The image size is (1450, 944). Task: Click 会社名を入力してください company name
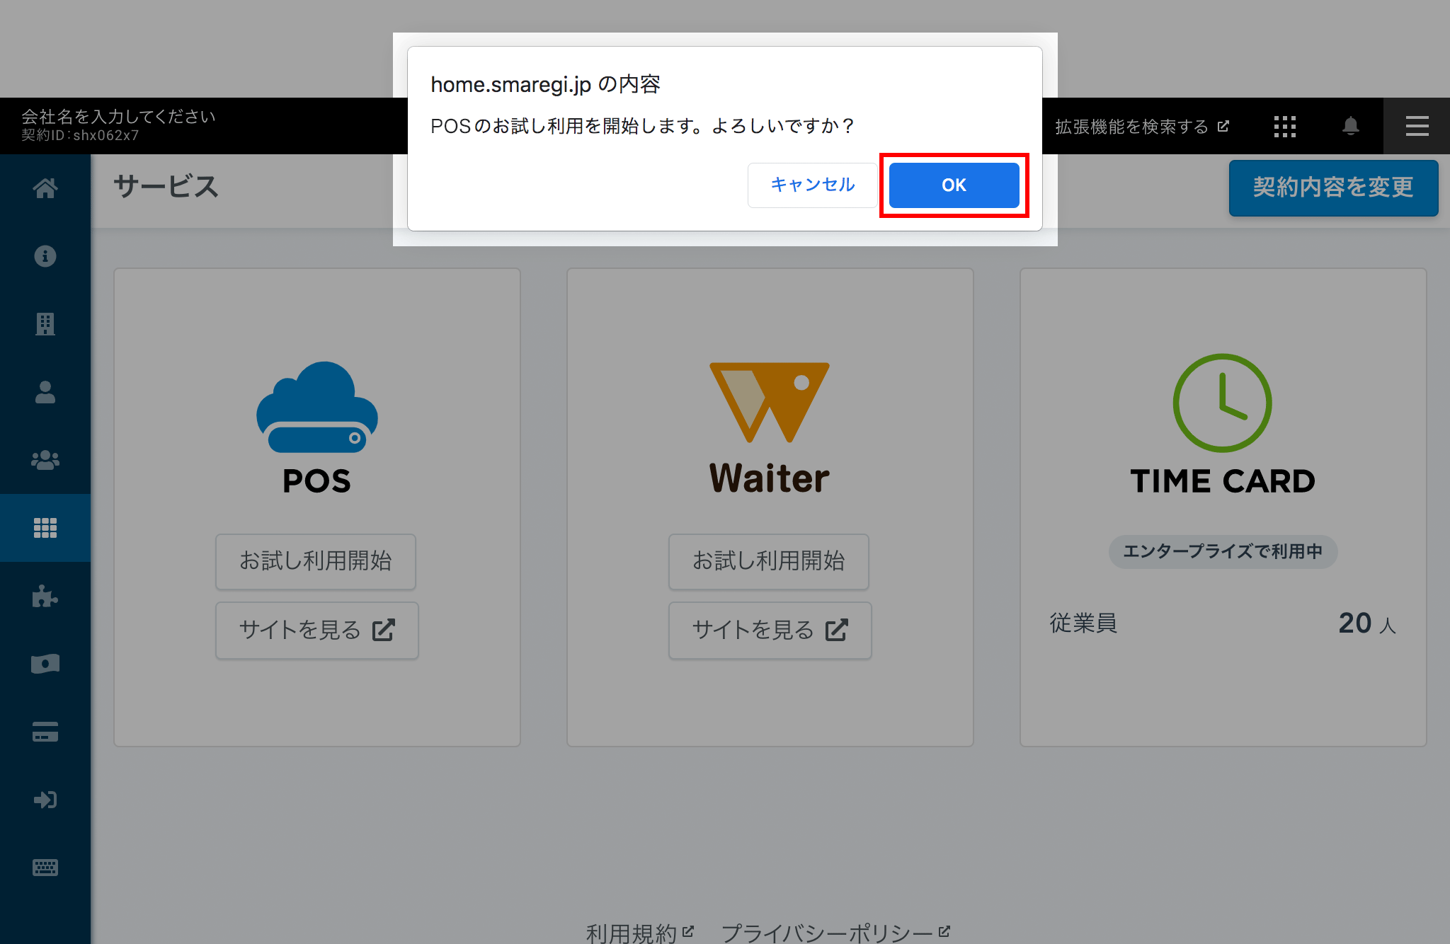click(x=118, y=116)
